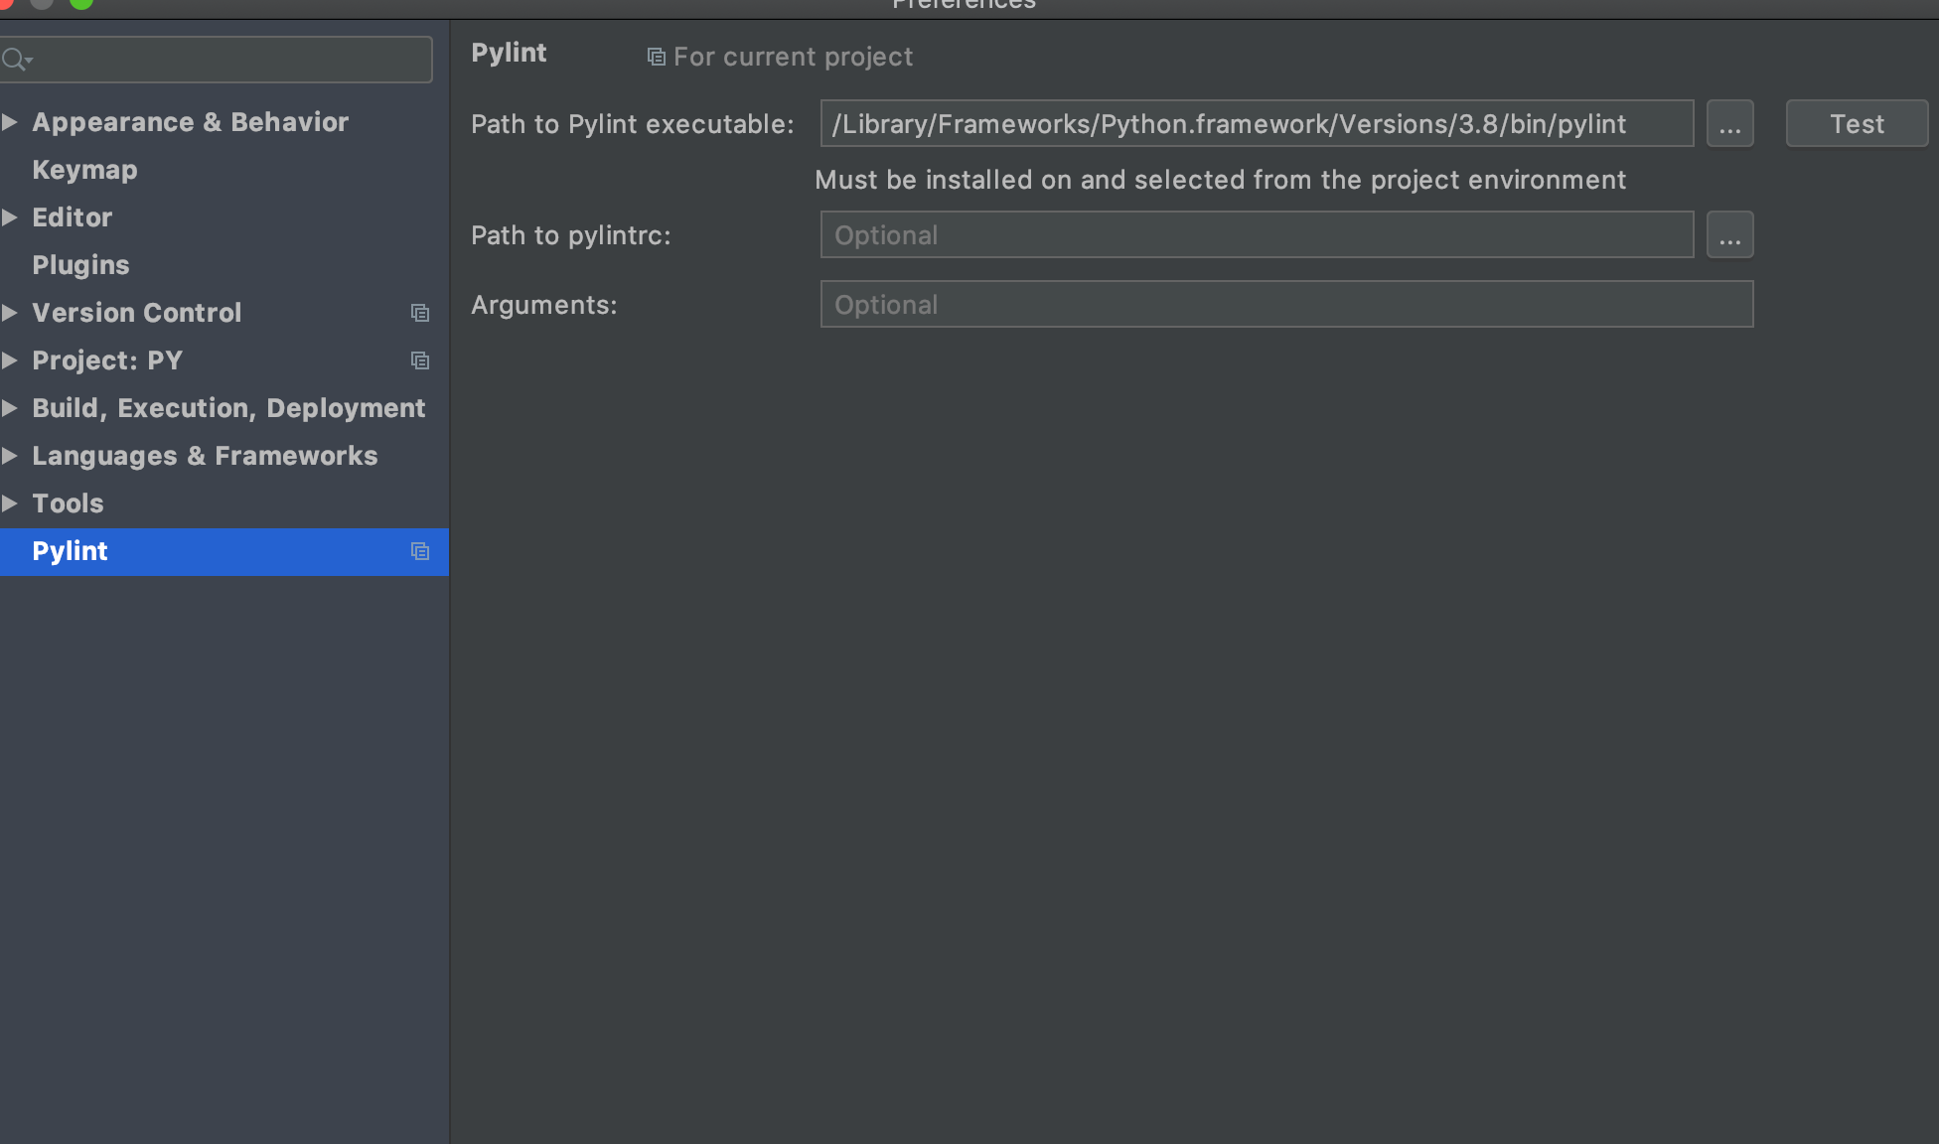This screenshot has height=1144, width=1939.
Task: Open the '...' browser for pylintrc path
Action: [x=1729, y=234]
